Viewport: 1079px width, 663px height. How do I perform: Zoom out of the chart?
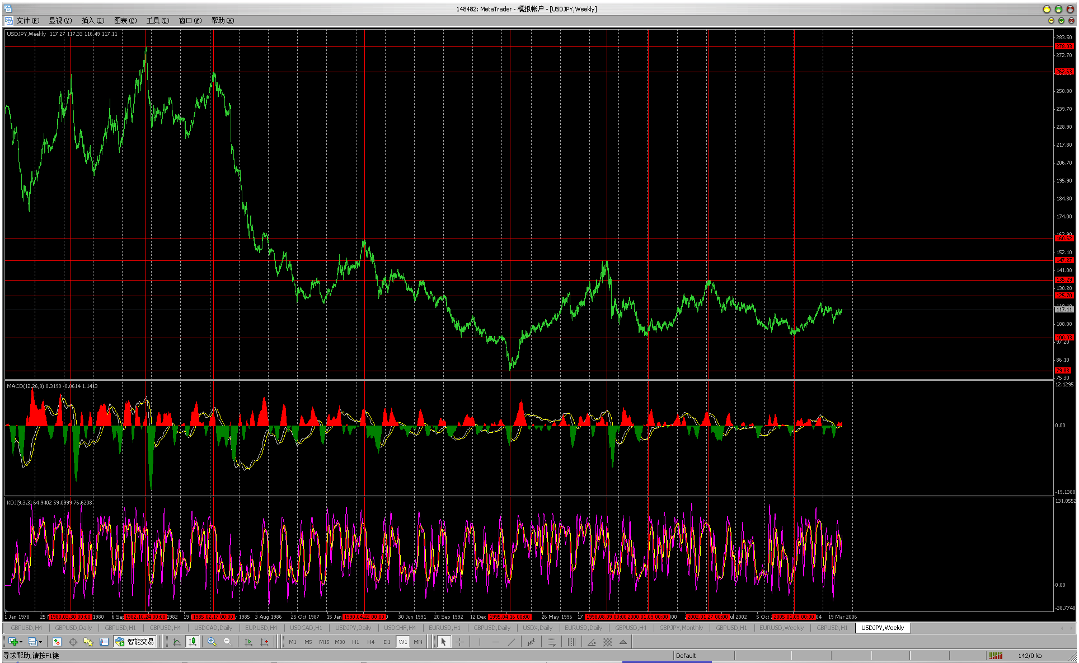pos(227,642)
